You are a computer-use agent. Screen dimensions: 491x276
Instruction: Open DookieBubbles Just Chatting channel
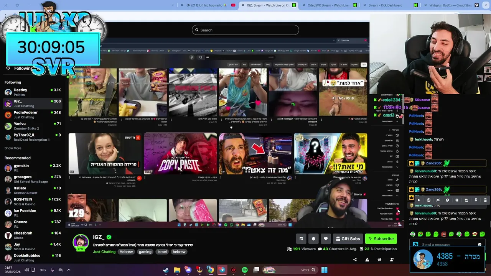33,258
